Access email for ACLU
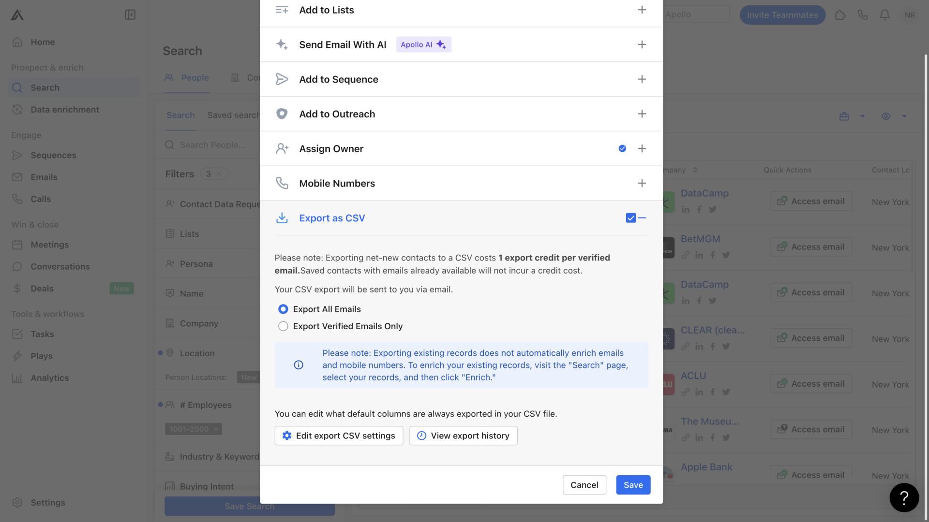The height and width of the screenshot is (522, 929). 811,384
